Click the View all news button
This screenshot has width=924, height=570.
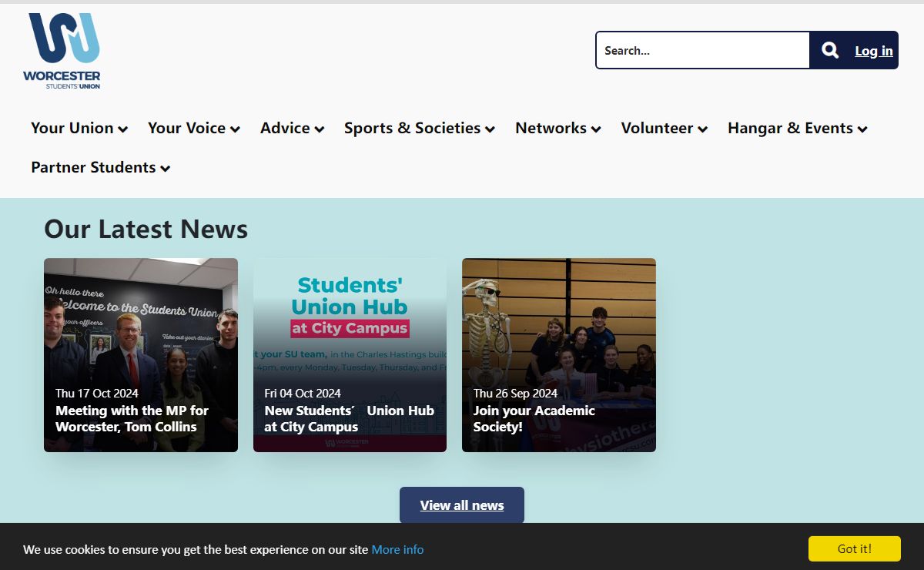462,505
